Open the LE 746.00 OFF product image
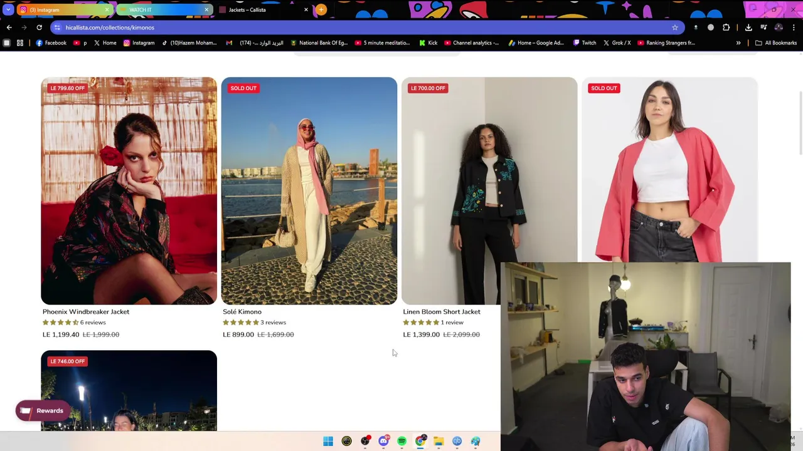Viewport: 803px width, 451px height. [129, 391]
